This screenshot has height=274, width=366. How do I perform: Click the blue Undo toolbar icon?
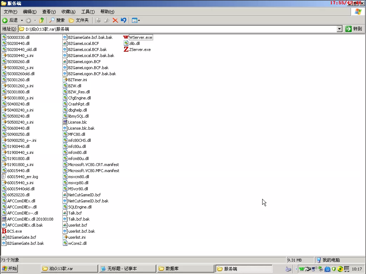123,21
